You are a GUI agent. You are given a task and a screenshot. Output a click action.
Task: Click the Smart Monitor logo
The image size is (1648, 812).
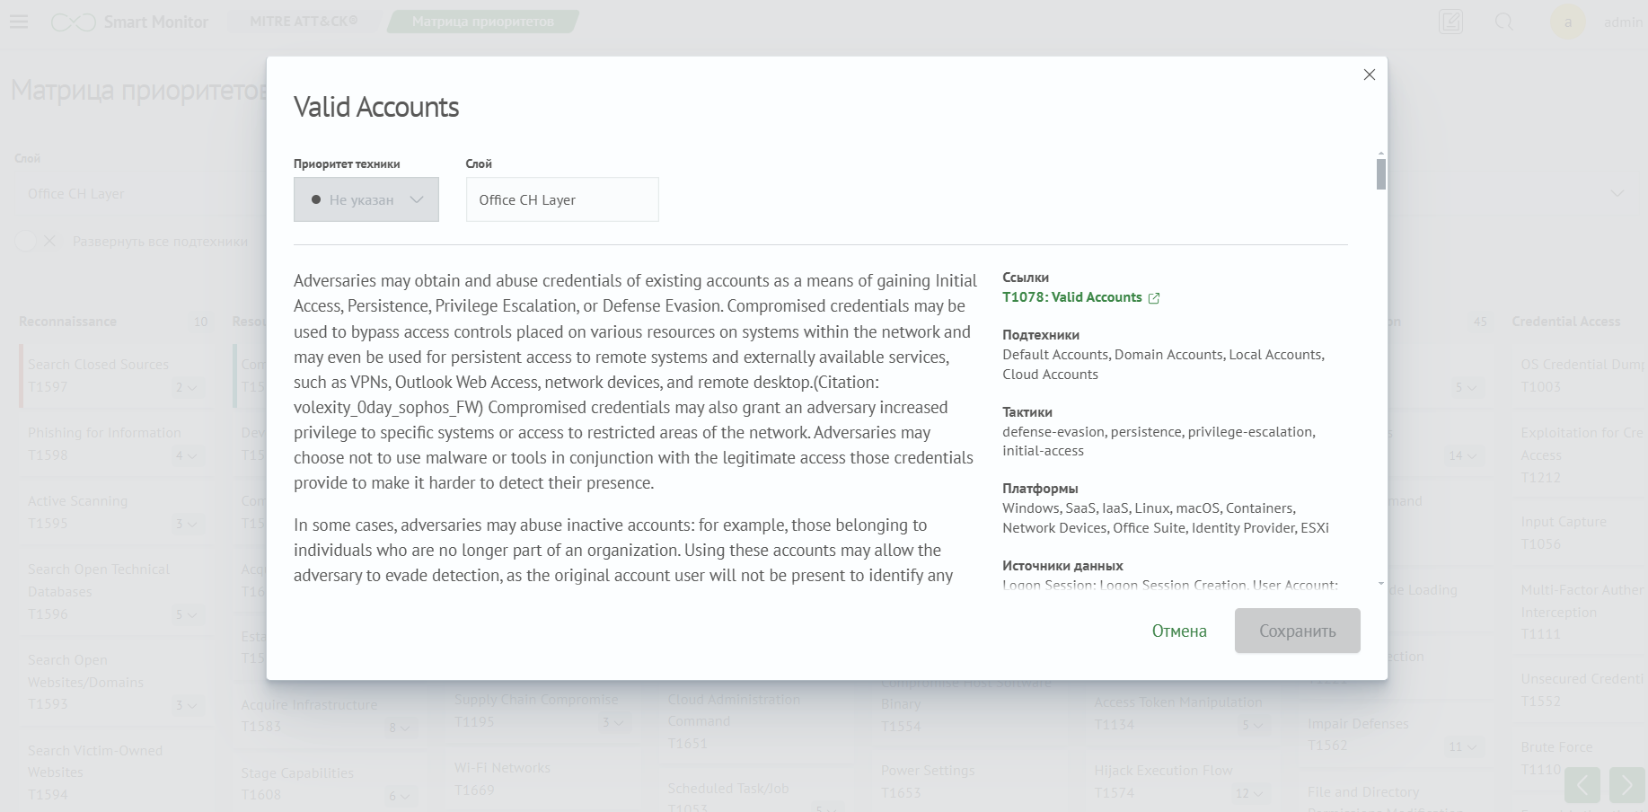(129, 22)
